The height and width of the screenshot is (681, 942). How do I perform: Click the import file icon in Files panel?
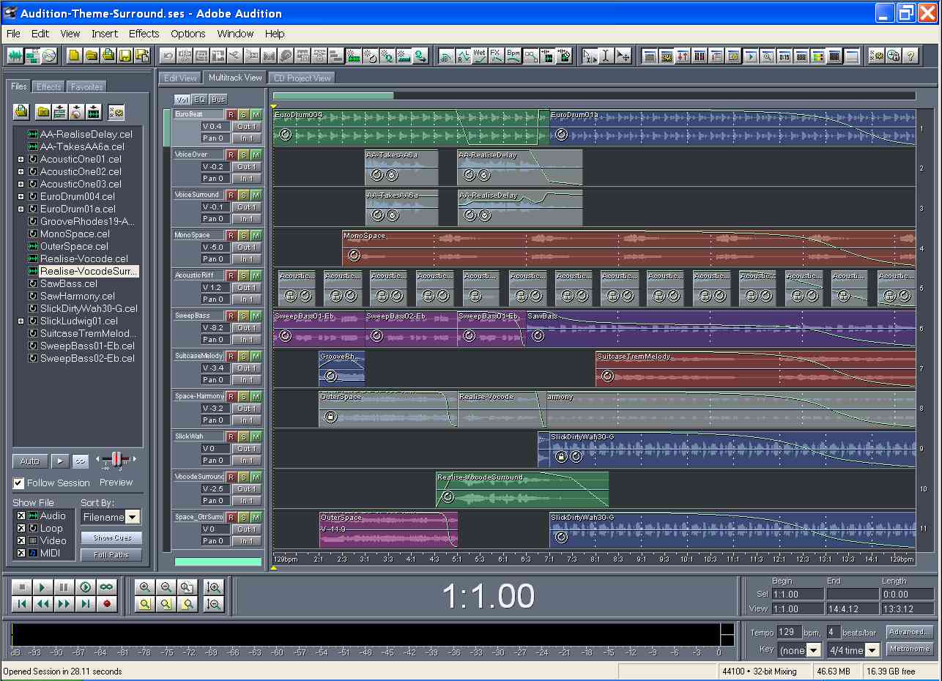pyautogui.click(x=21, y=111)
